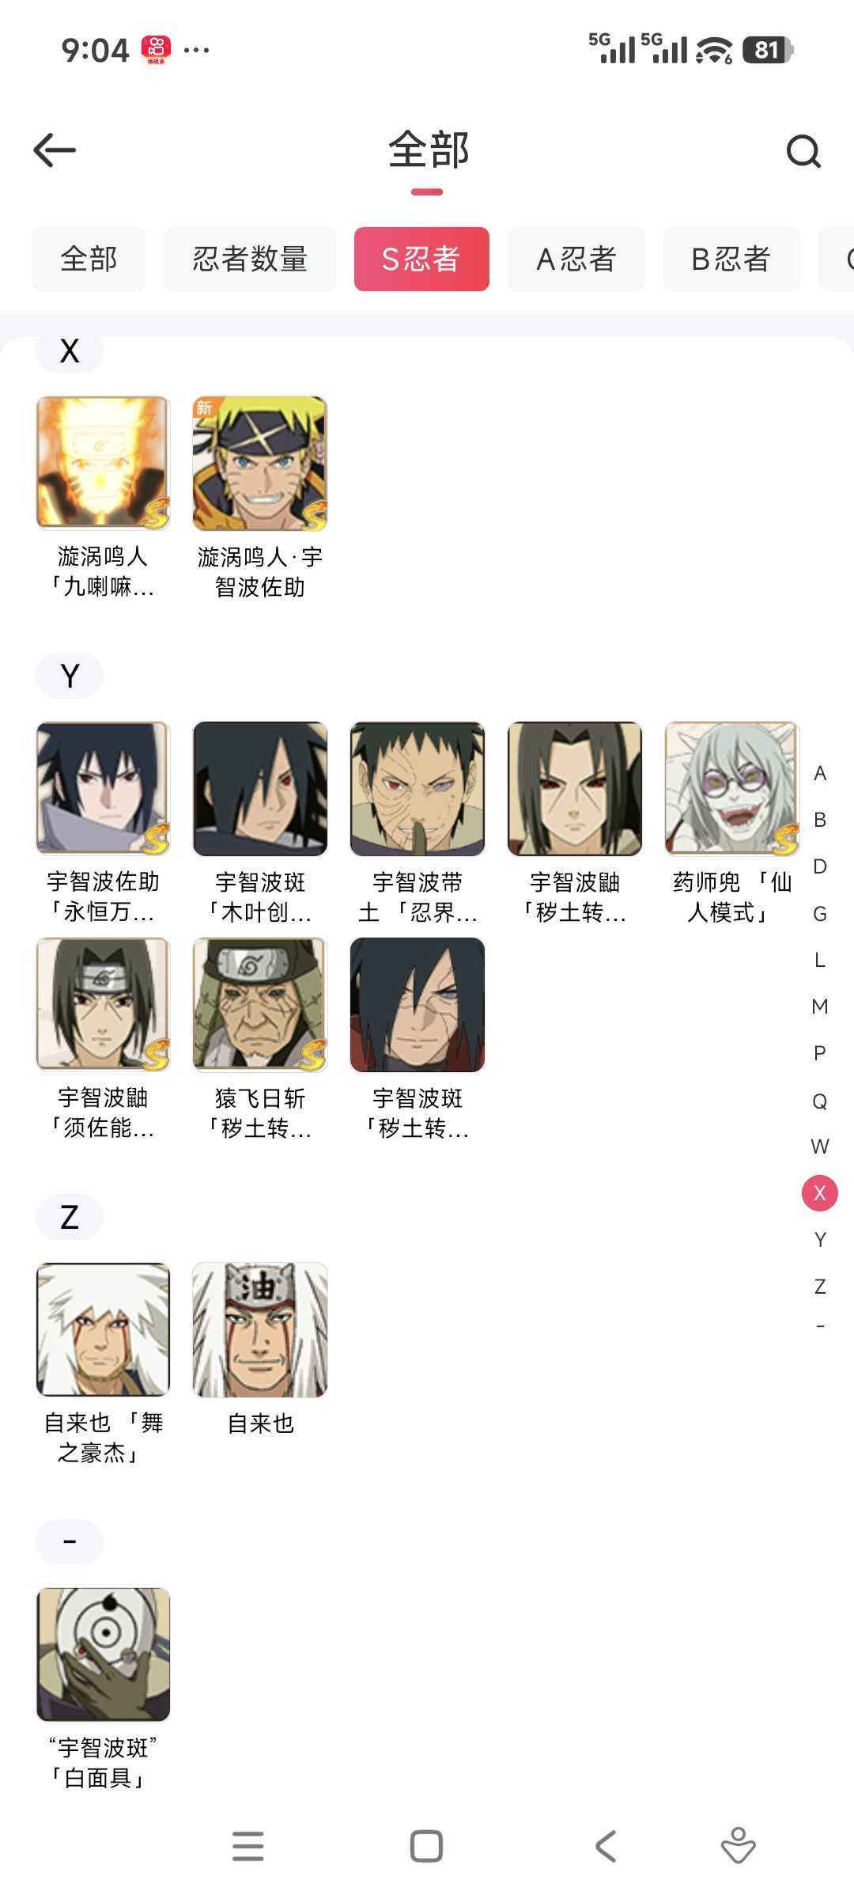This screenshot has height=1899, width=854.
Task: Open 漩涡鸣人·宇智波佐助 new character portrait
Action: pyautogui.click(x=260, y=463)
